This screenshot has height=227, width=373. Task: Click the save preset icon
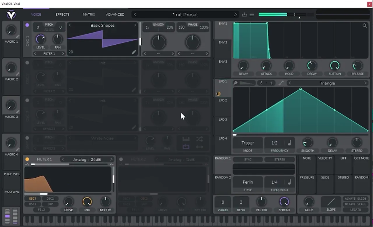pos(244,15)
